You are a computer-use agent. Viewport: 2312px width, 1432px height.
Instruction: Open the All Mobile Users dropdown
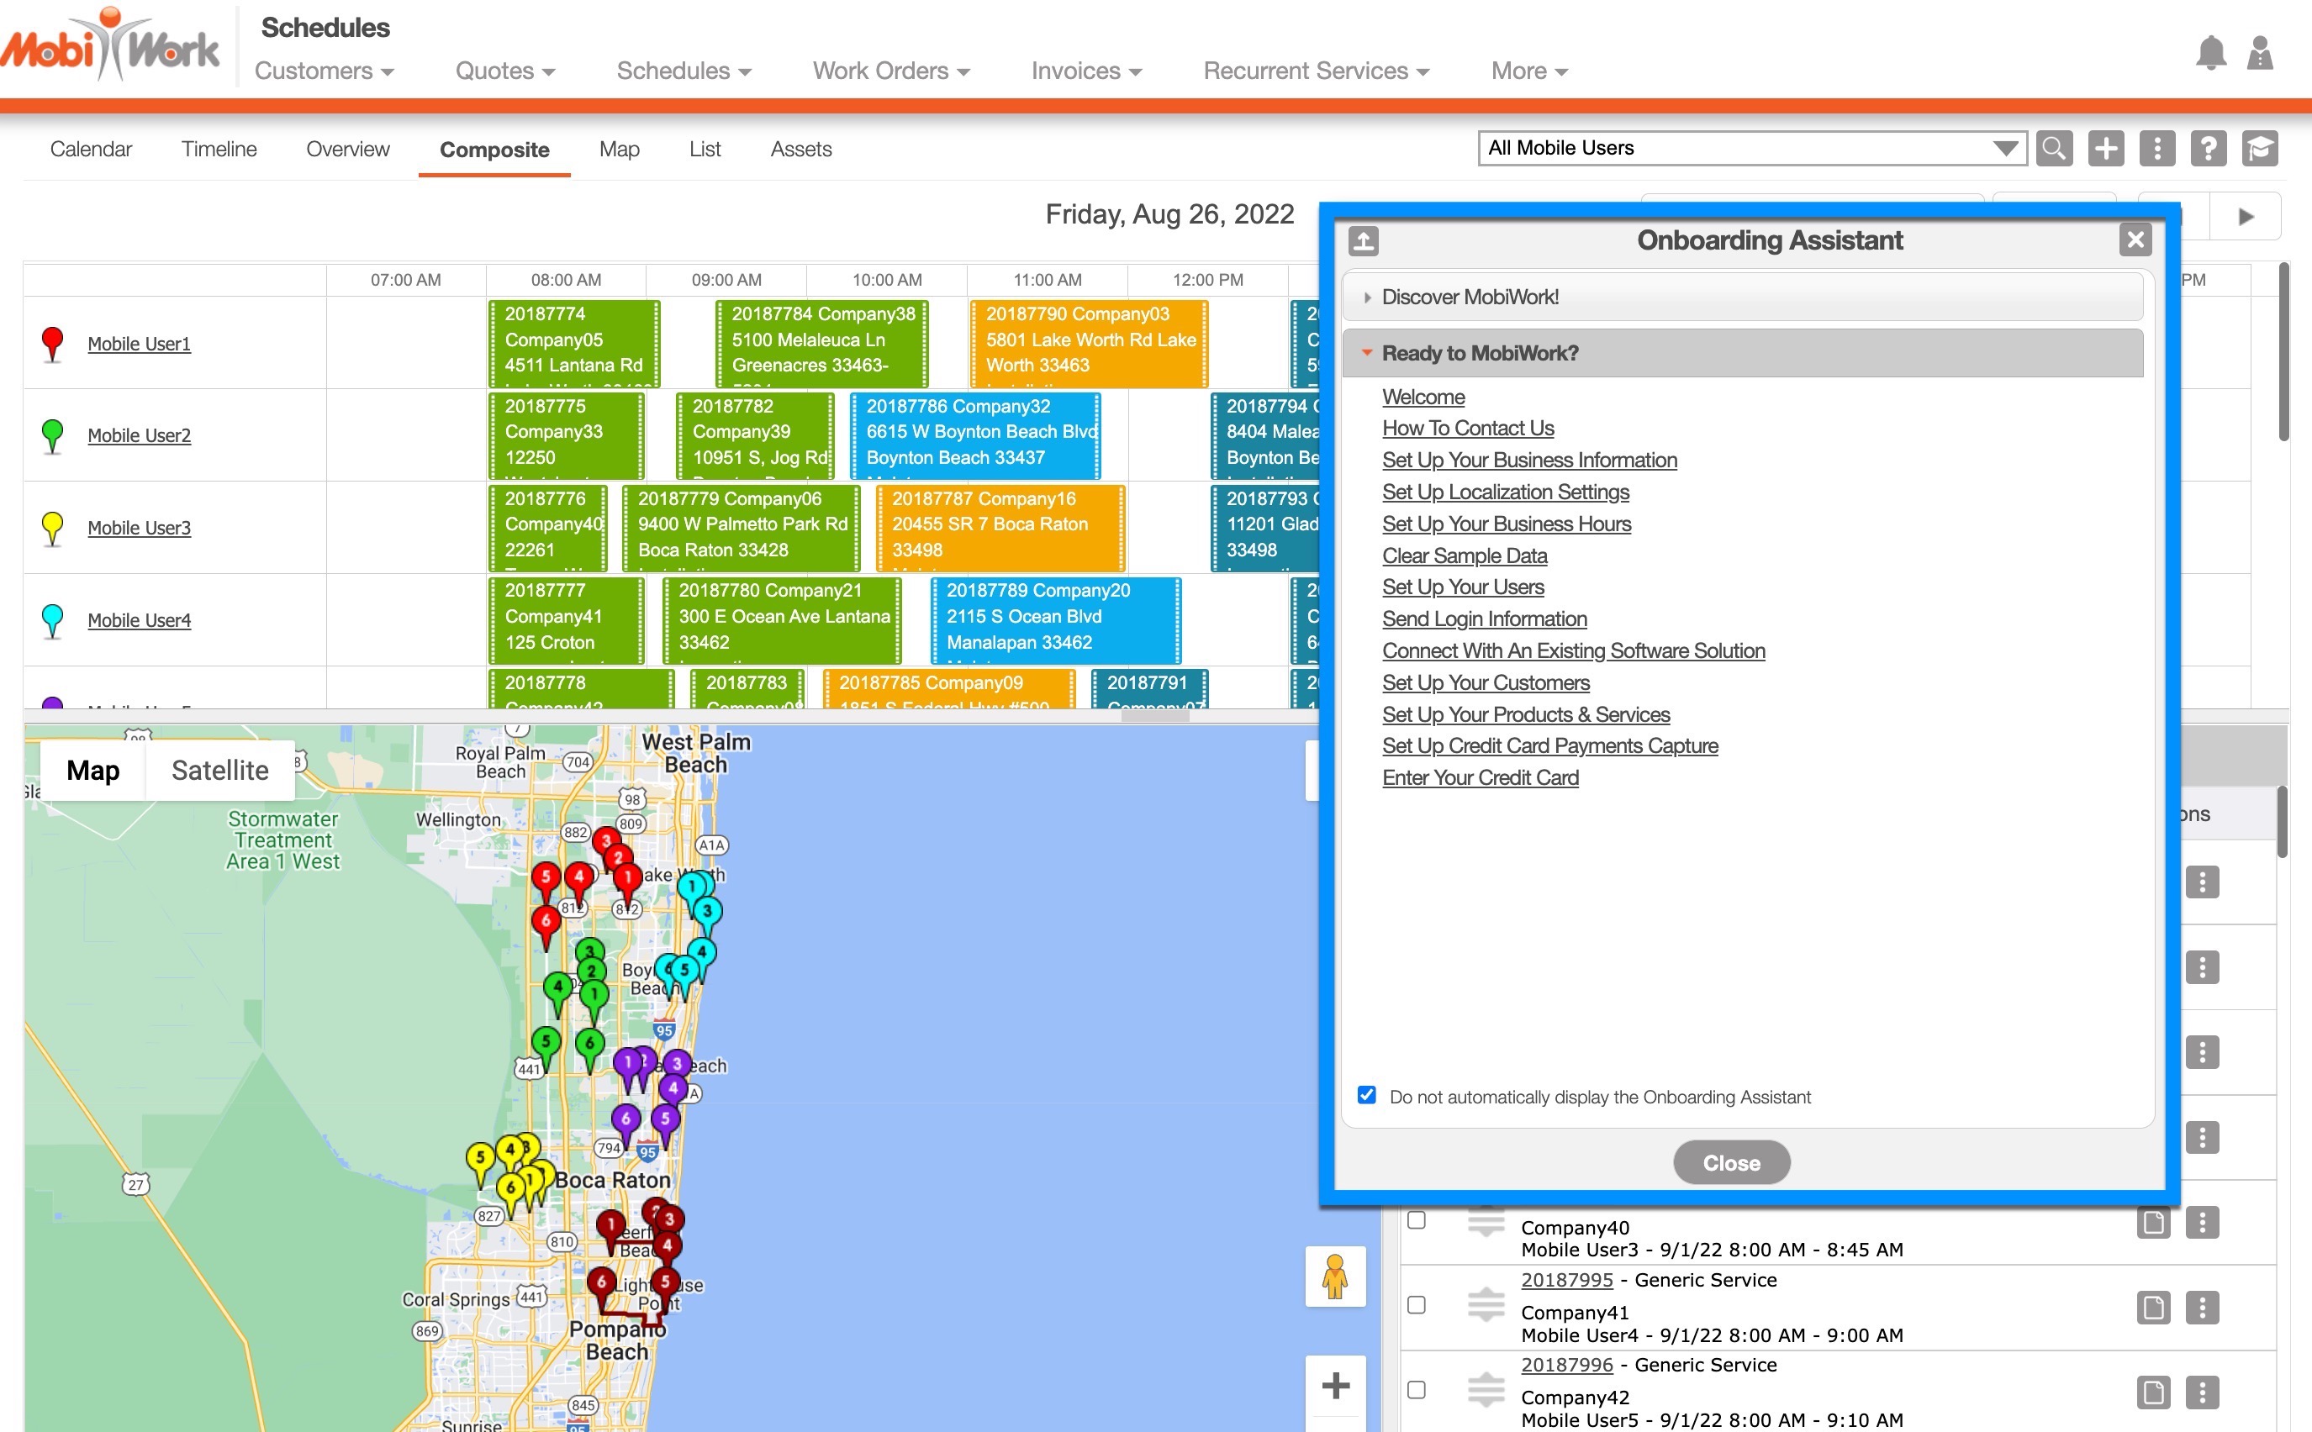[x=1751, y=149]
